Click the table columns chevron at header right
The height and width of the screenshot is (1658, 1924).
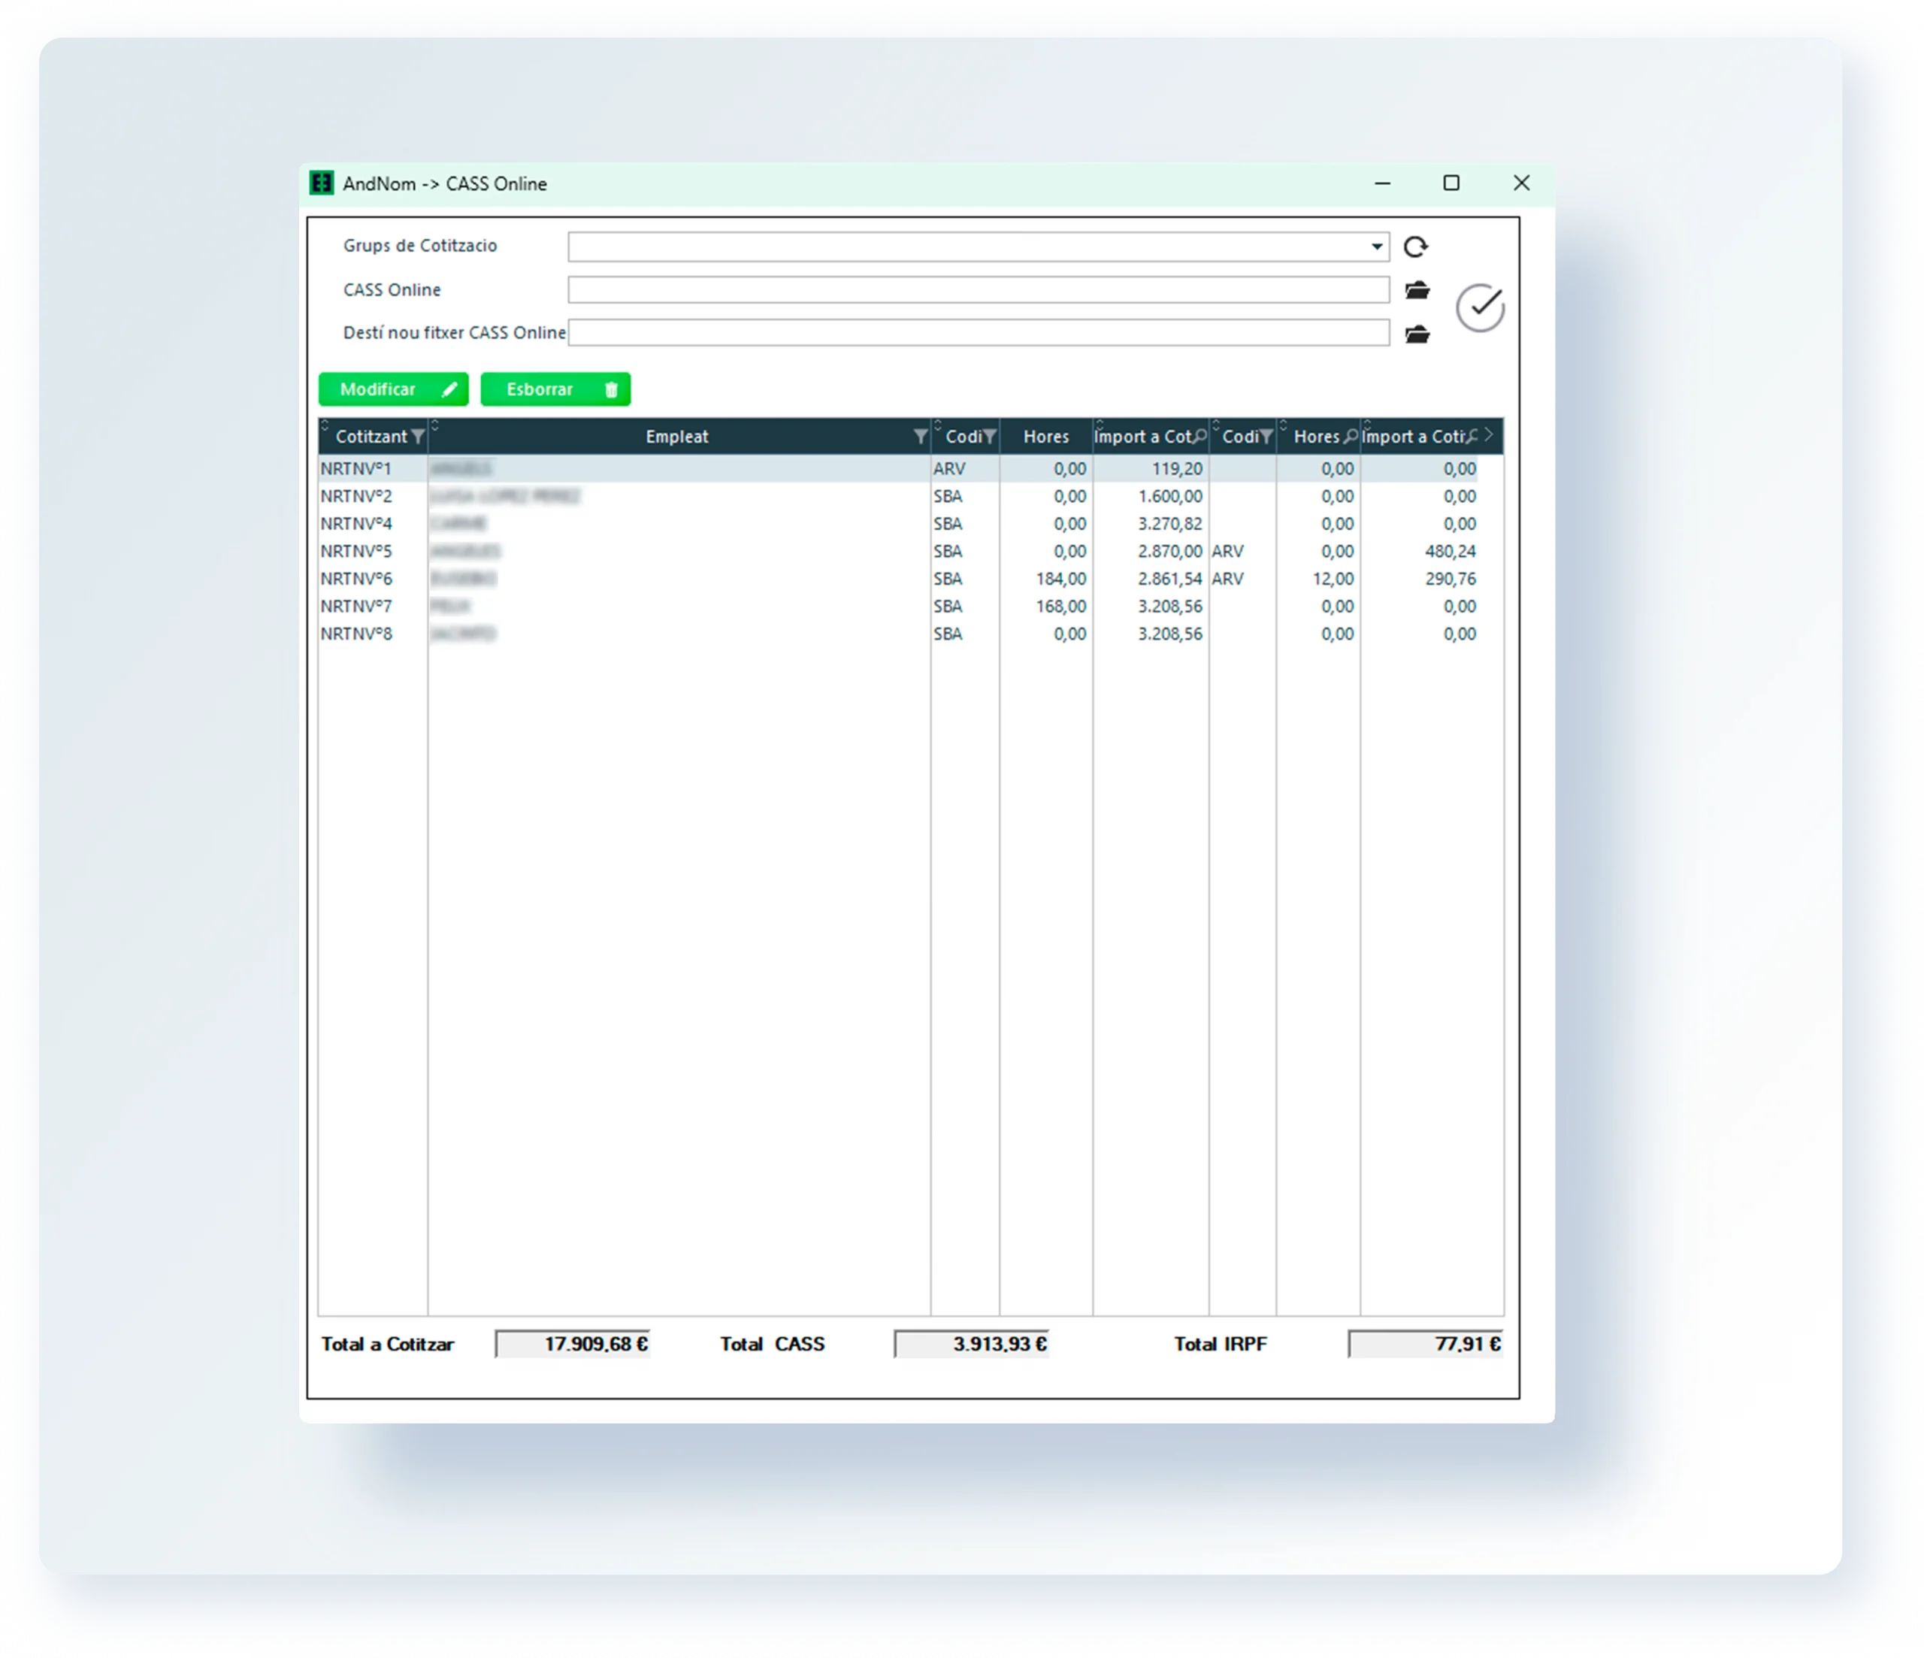1489,434
